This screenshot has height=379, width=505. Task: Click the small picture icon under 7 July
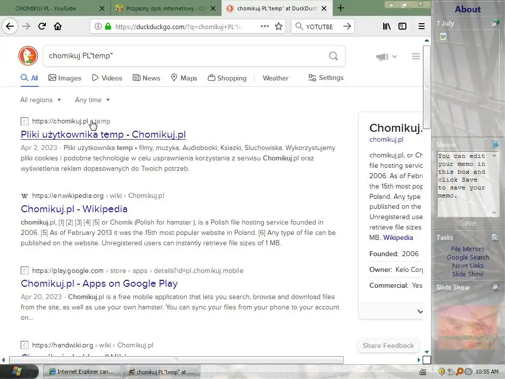(443, 37)
